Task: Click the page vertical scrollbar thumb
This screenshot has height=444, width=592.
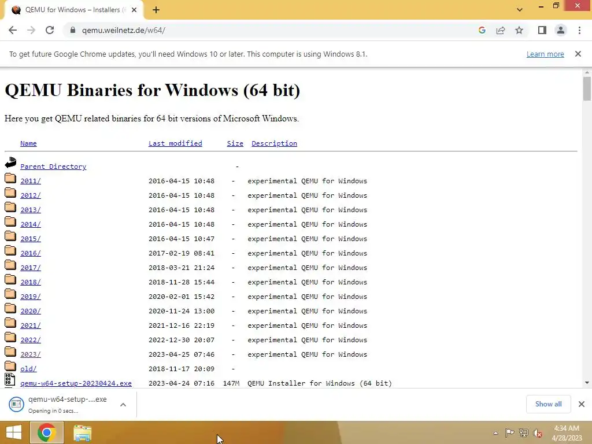Action: click(587, 88)
